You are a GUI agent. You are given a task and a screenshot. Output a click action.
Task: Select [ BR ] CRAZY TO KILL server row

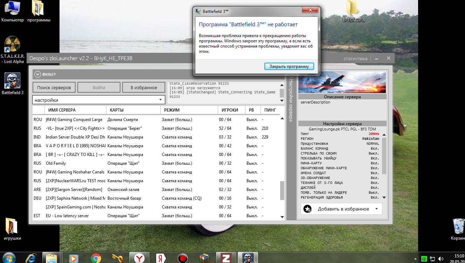(x=157, y=155)
